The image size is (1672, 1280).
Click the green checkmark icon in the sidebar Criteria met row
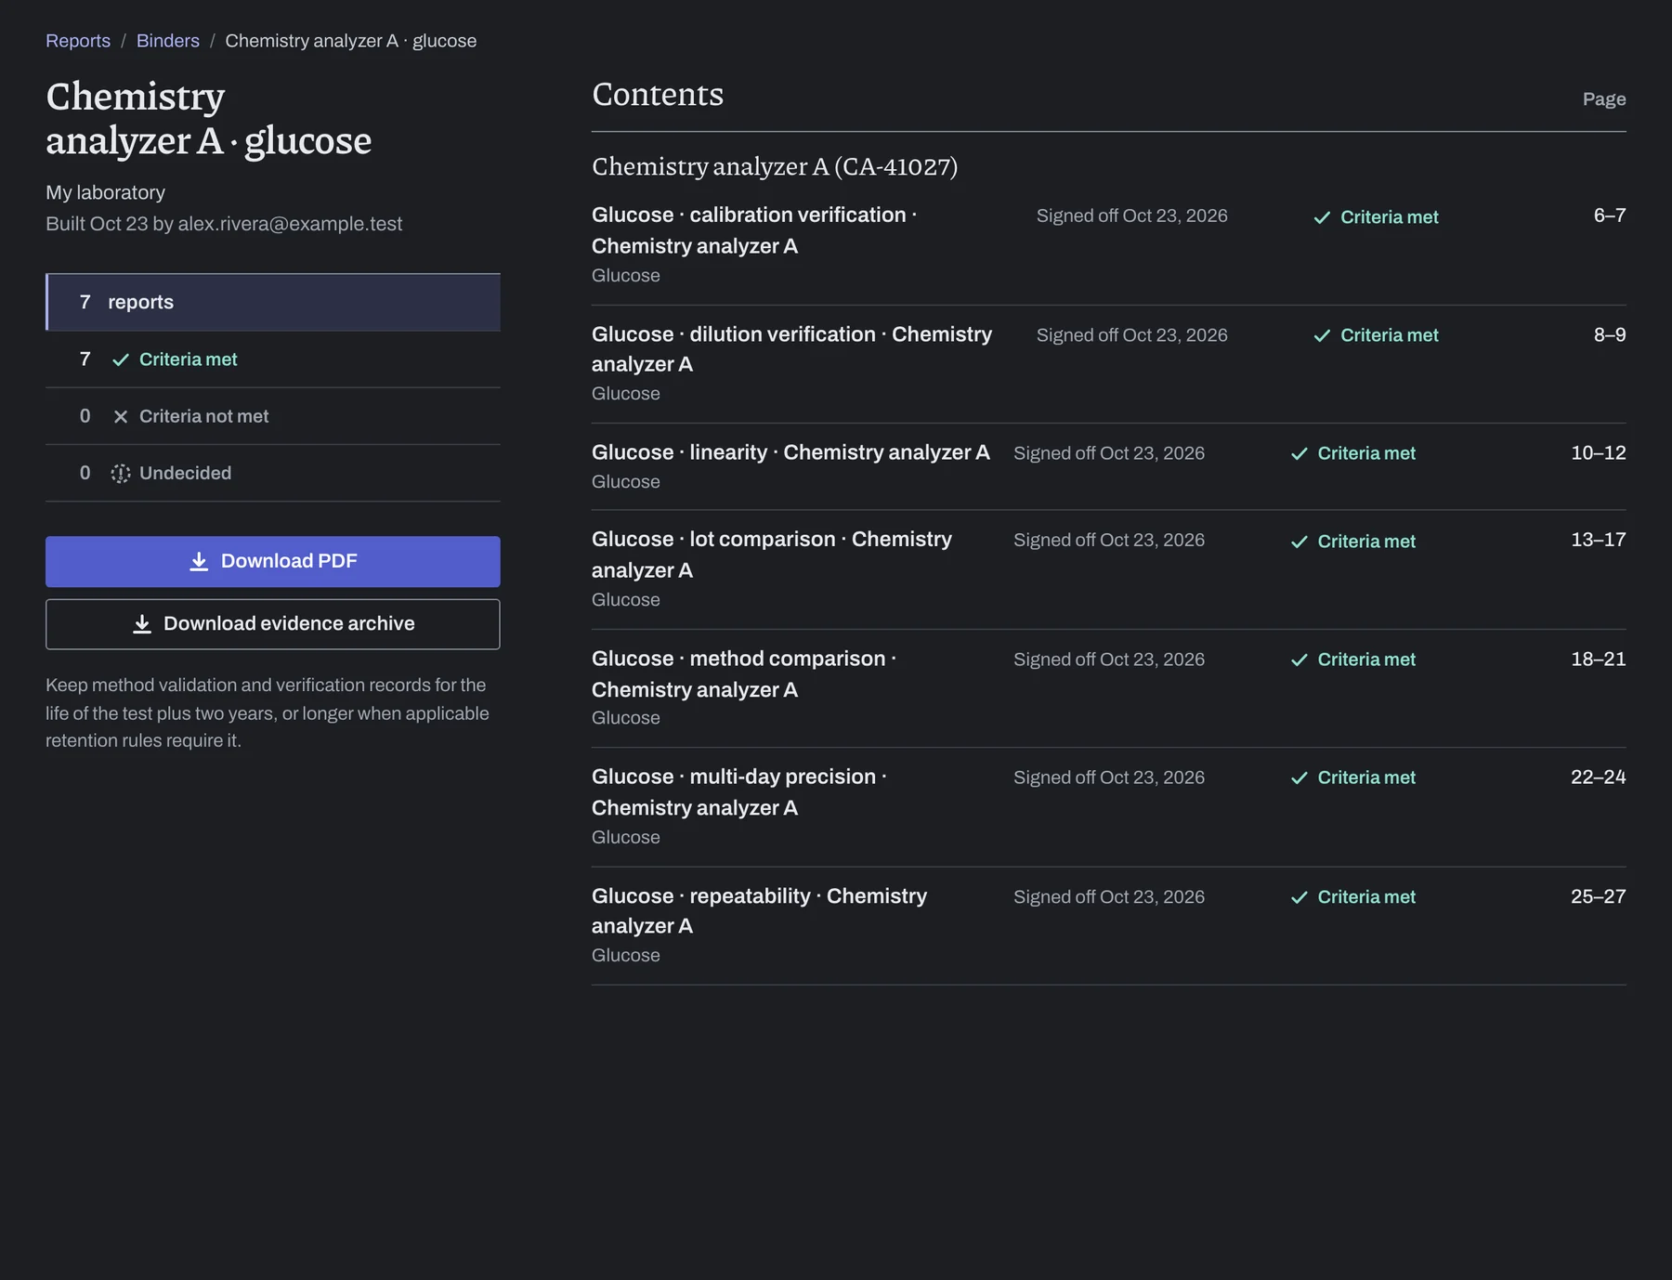click(x=121, y=359)
